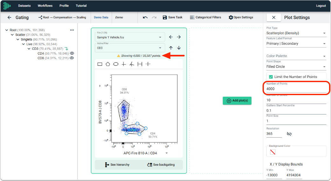Click Logout
Screen dimensions: 331x181
tap(321, 6)
